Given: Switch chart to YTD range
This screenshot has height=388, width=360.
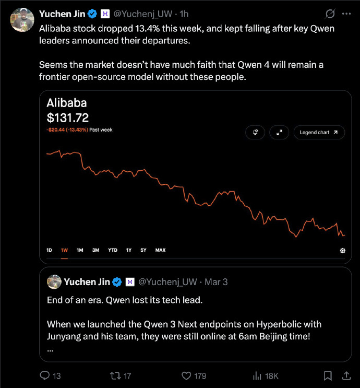Looking at the screenshot, I should (113, 250).
